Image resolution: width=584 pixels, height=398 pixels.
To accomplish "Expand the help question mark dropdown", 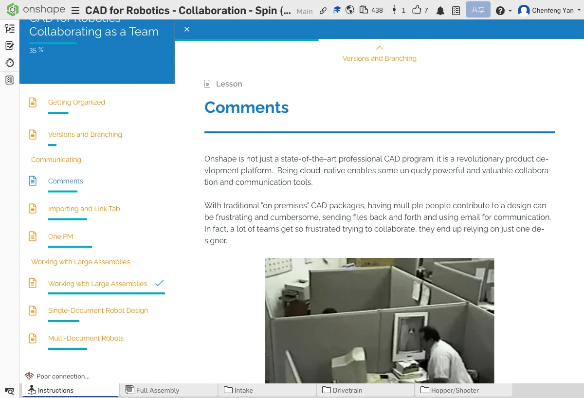I will [503, 11].
